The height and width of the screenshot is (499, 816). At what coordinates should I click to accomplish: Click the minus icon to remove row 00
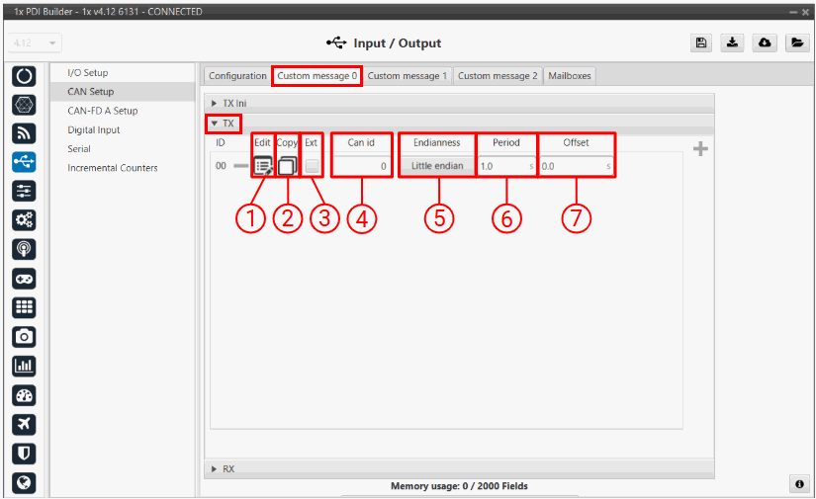click(x=240, y=166)
